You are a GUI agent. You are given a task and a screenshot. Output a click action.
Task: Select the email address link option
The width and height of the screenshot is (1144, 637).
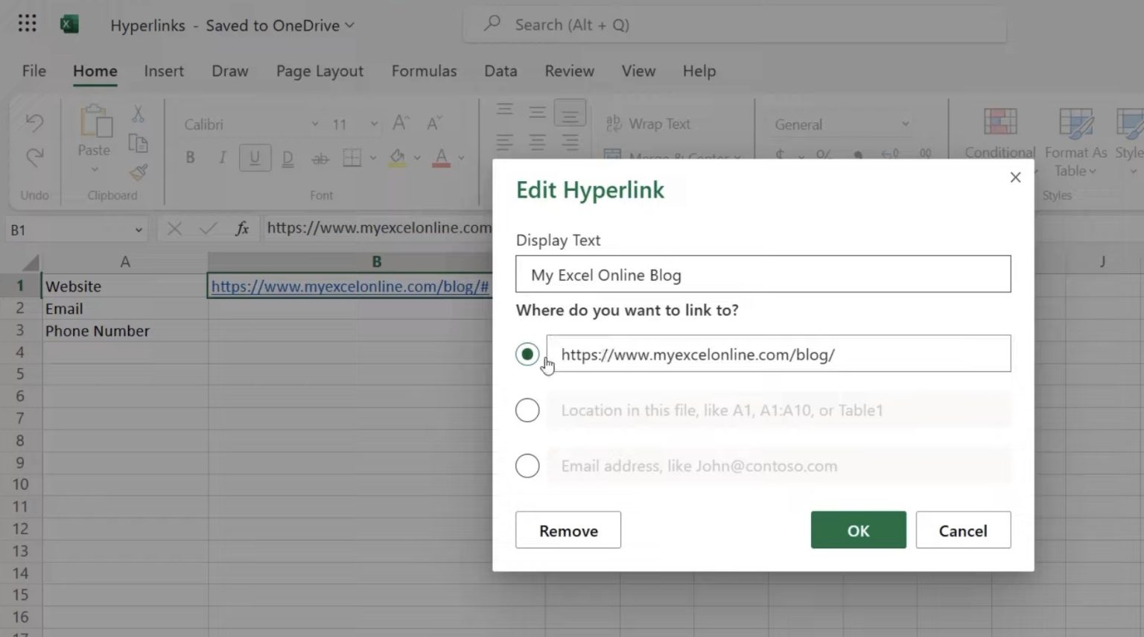point(527,466)
